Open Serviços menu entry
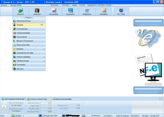Image resolution: width=164 pixels, height=117 pixels. [x=29, y=69]
